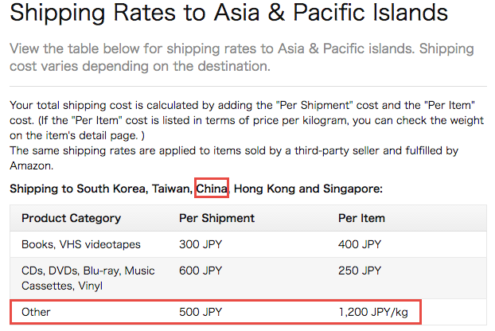Select the Per Shipment column header
The width and height of the screenshot is (495, 331).
click(x=216, y=218)
